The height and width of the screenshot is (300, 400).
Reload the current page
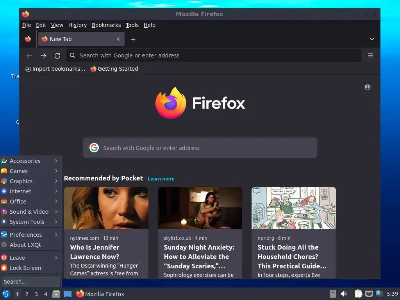click(x=57, y=55)
